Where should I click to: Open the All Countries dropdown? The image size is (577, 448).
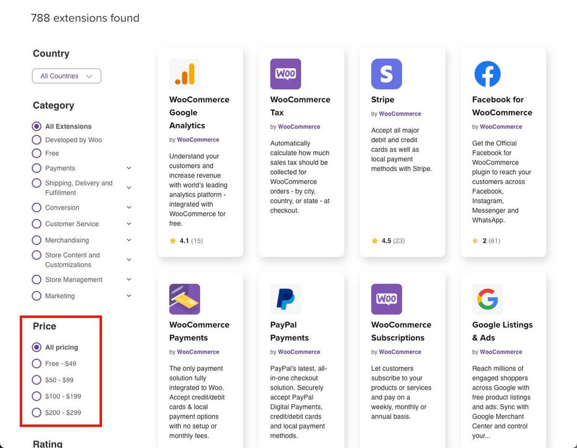(66, 76)
